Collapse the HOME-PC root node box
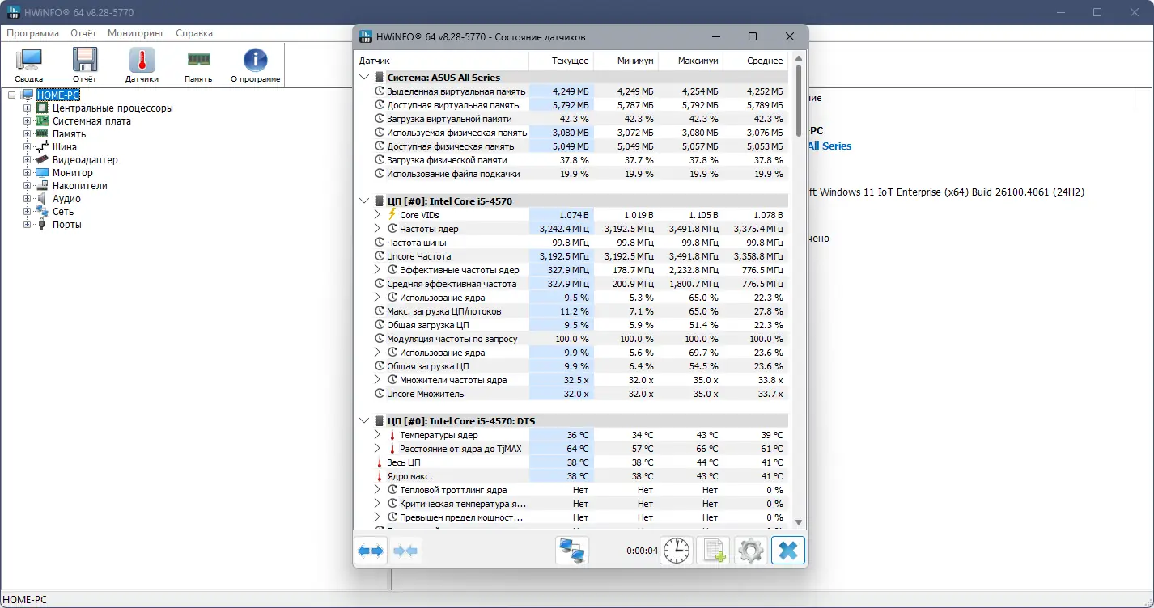Image resolution: width=1154 pixels, height=608 pixels. [x=13, y=95]
